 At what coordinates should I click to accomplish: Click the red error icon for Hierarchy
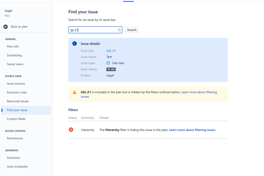tap(71, 130)
